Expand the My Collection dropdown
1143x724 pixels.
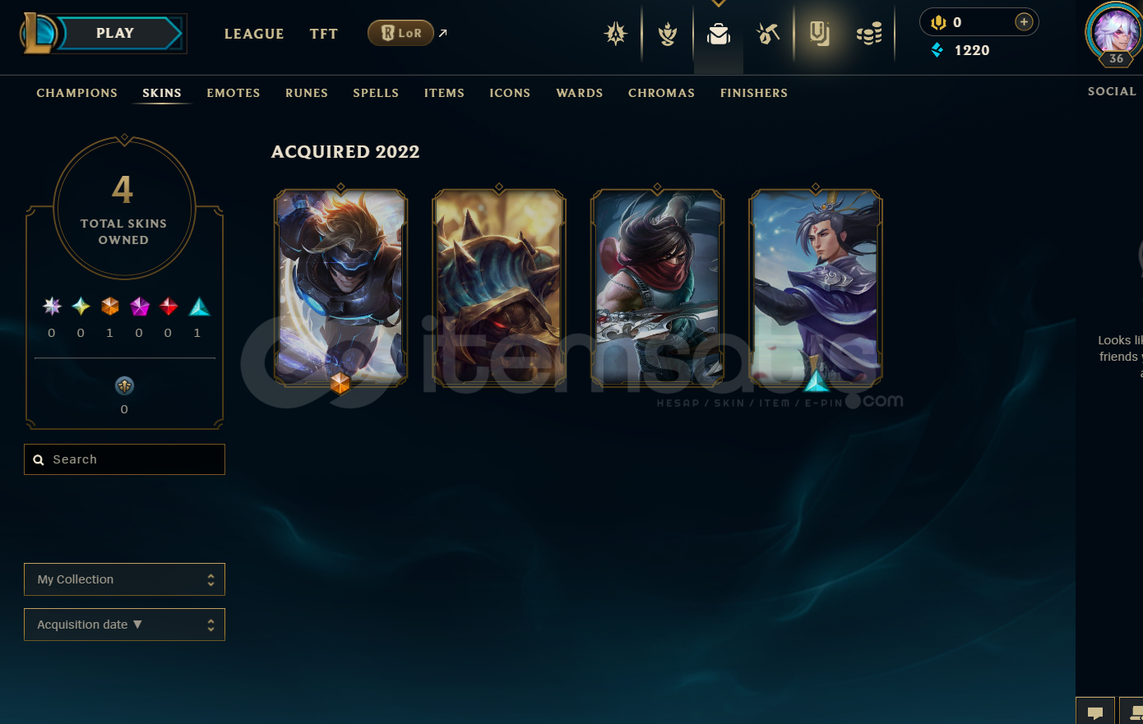tap(124, 579)
